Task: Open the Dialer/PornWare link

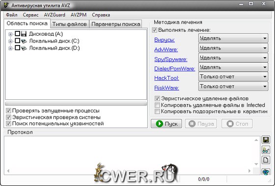Action: coord(175,69)
